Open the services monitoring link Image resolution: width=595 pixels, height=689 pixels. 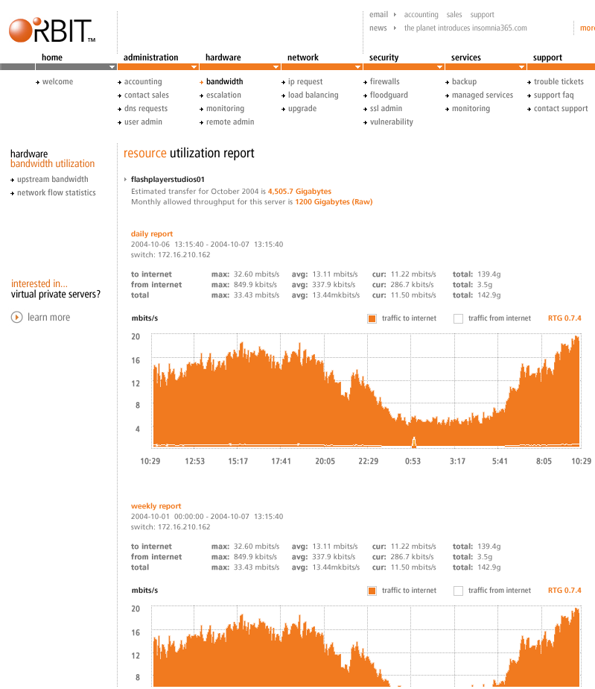tap(471, 109)
